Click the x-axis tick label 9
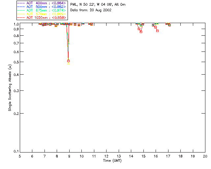Image resolution: width=211 pixels, height=169 pixels. click(69, 156)
